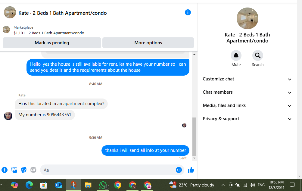Open More options for the listing

[148, 43]
